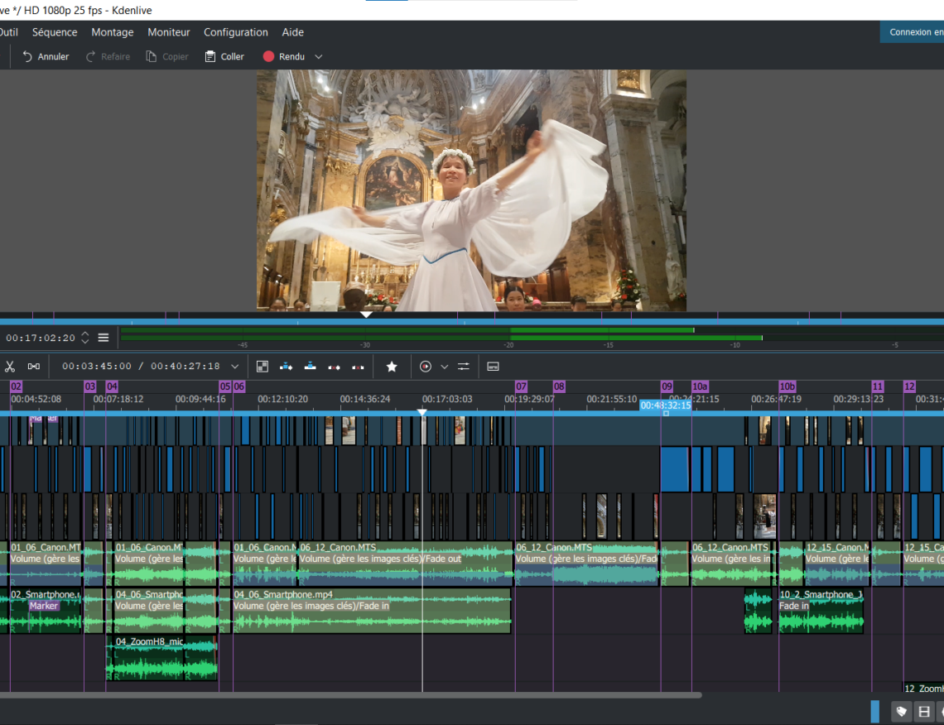Open the Aide menu

coord(292,32)
